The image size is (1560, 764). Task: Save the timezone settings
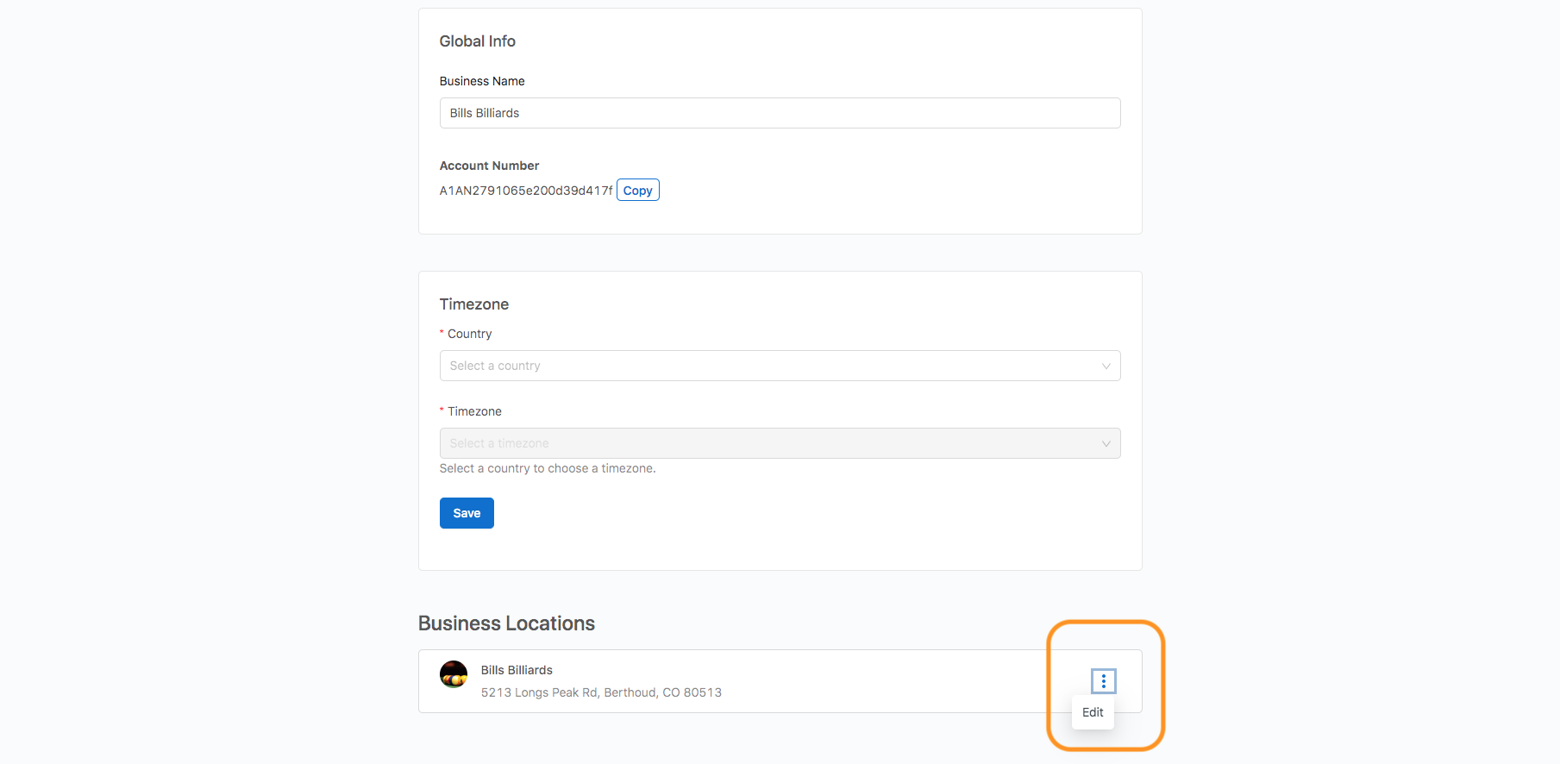tap(467, 513)
